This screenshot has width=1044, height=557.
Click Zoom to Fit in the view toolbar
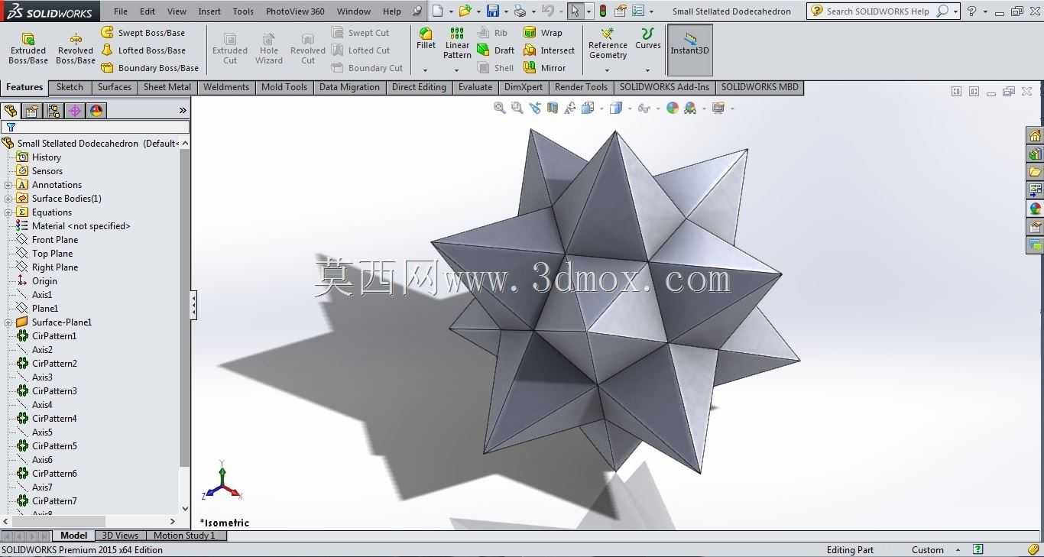[499, 108]
